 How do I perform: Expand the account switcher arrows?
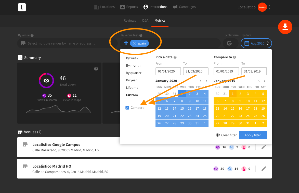(269, 7)
